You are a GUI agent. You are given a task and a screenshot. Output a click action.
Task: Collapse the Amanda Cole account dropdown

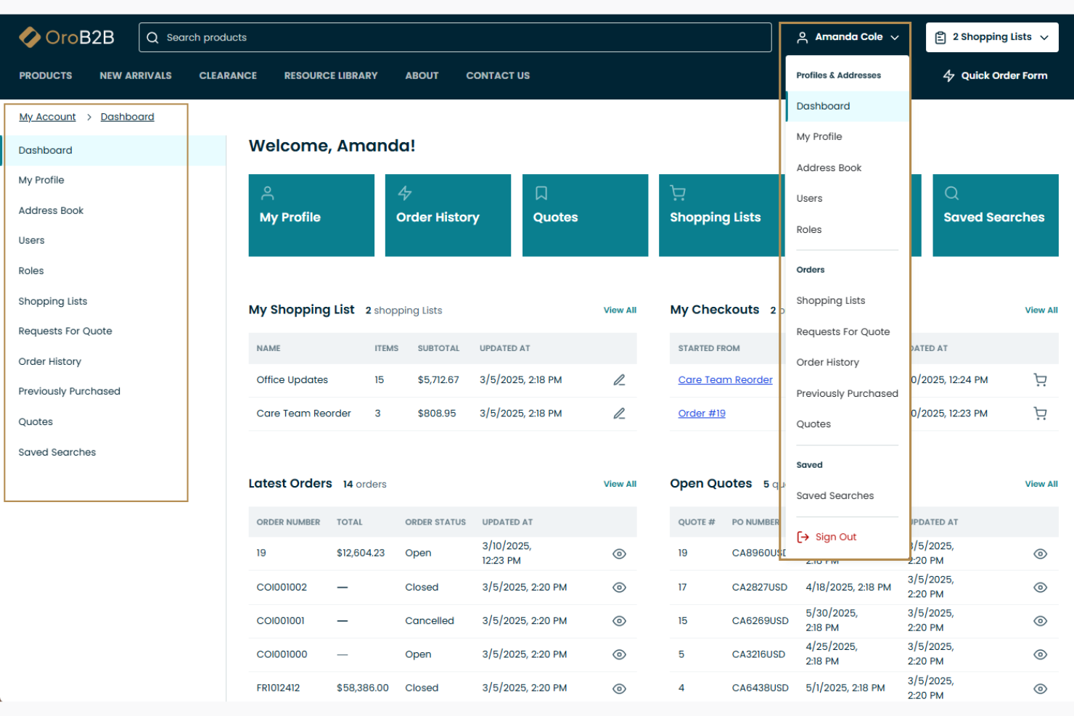point(847,37)
